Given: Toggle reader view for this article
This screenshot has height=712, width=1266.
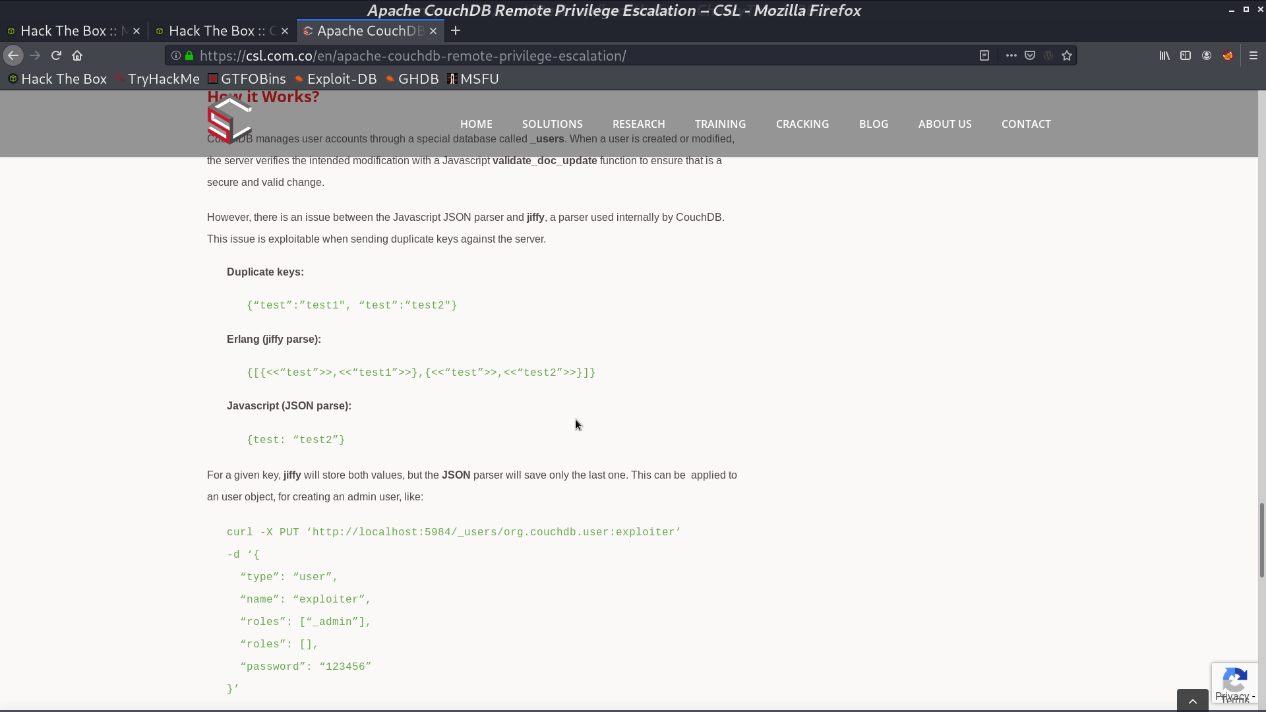Looking at the screenshot, I should click(984, 56).
